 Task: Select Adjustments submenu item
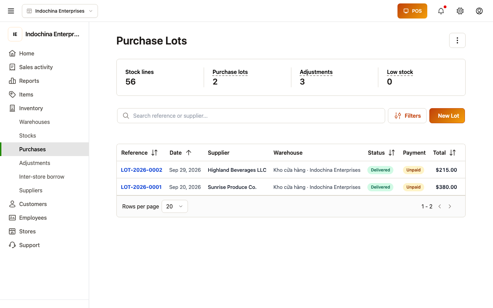[45, 163]
